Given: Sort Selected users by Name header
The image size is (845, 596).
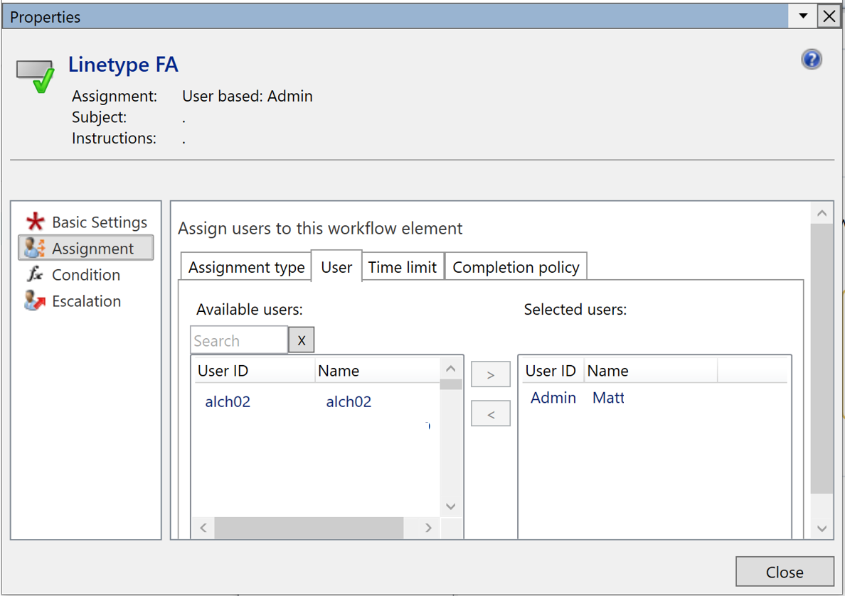Looking at the screenshot, I should [x=650, y=370].
